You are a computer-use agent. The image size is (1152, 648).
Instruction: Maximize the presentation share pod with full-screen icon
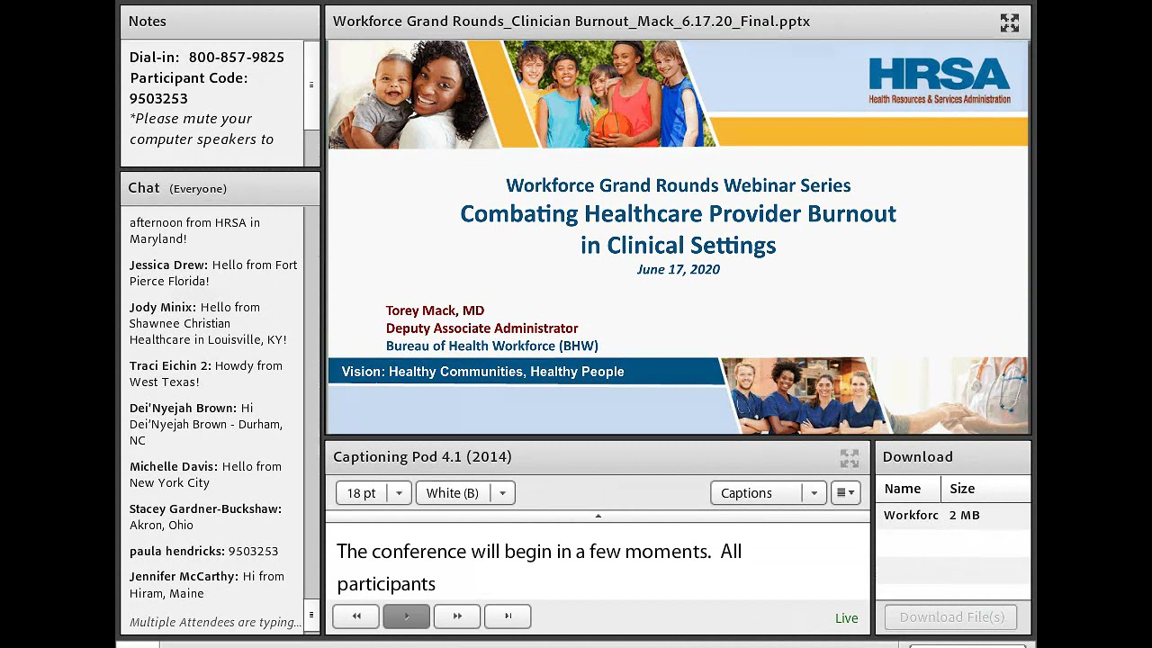tap(1009, 23)
